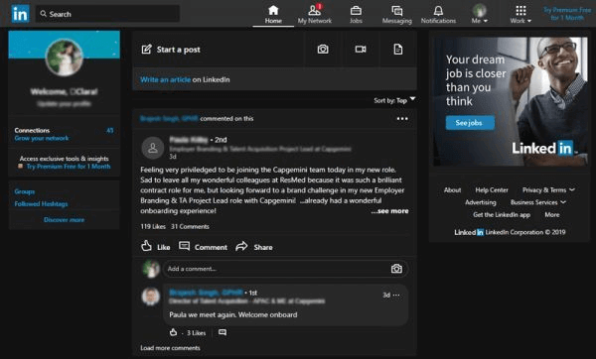Open the Home tab
The height and width of the screenshot is (359, 596).
tap(273, 15)
